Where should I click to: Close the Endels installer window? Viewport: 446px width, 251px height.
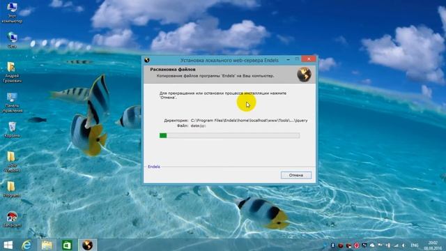309,59
